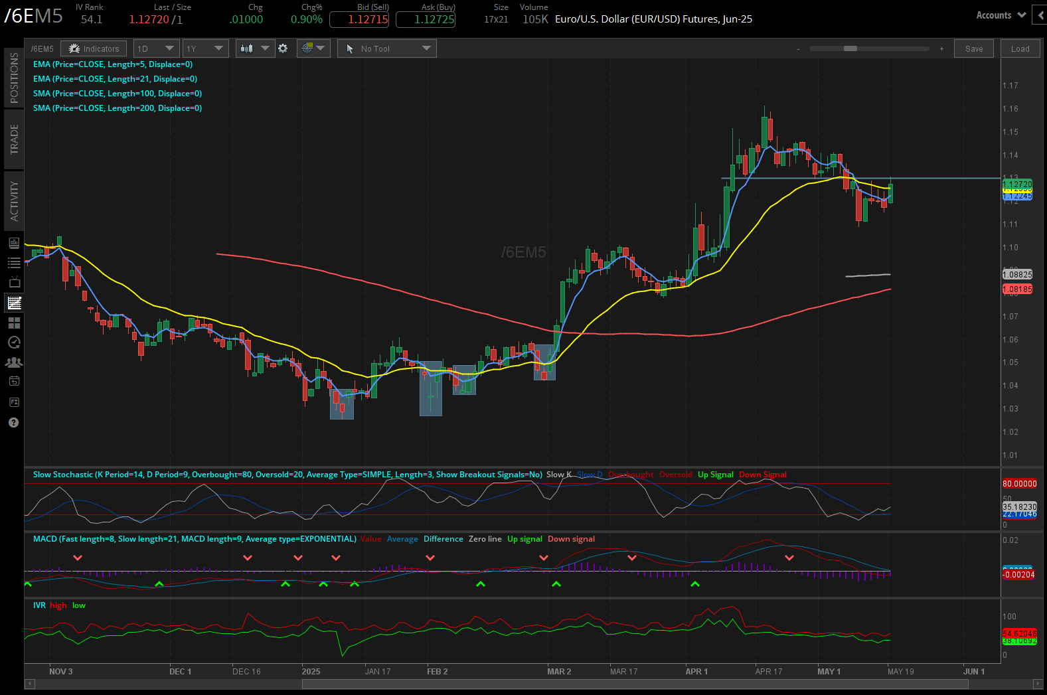Open the help question mark icon
This screenshot has height=695, width=1047.
(x=13, y=423)
